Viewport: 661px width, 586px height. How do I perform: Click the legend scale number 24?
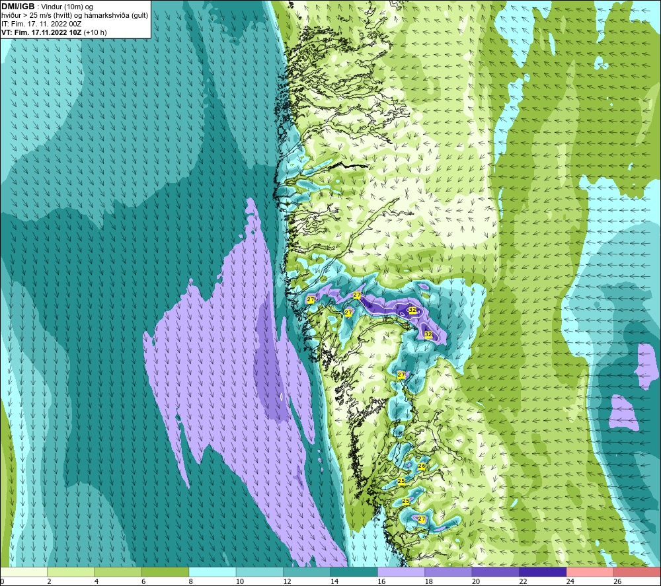570,581
